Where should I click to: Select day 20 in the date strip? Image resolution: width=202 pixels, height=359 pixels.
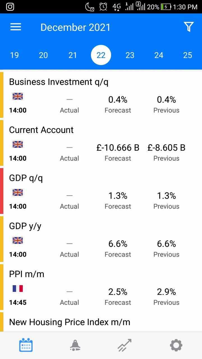(43, 55)
